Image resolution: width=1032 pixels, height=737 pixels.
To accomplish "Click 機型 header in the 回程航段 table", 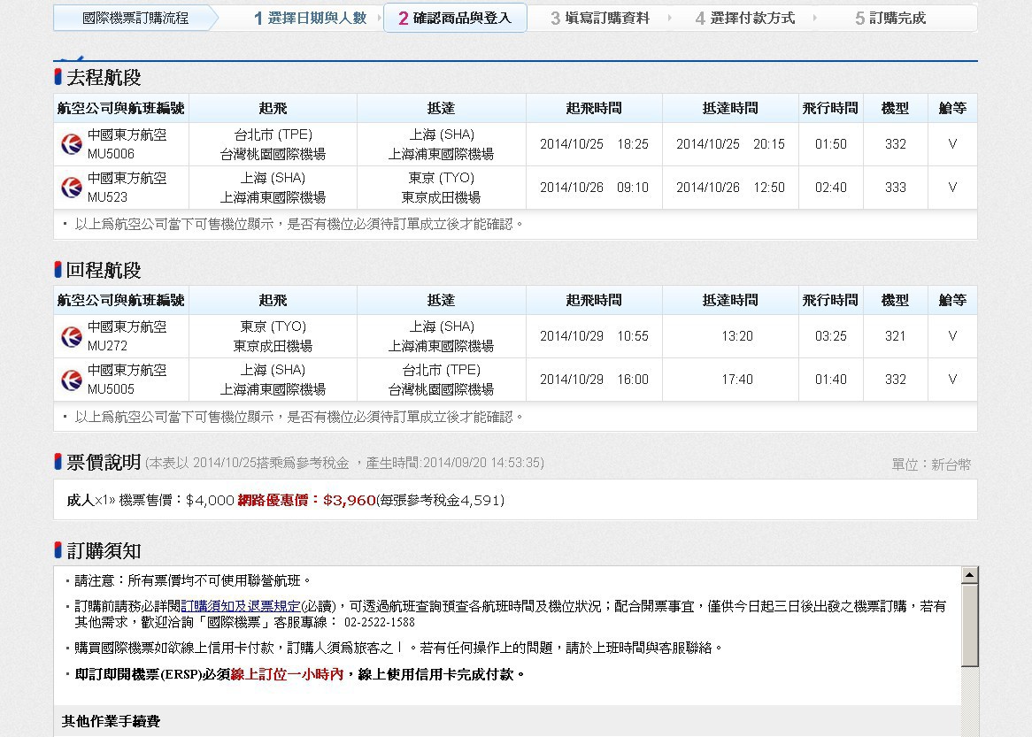I will [895, 300].
